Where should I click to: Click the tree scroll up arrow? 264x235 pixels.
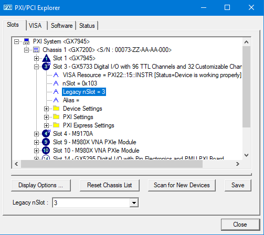[247, 42]
